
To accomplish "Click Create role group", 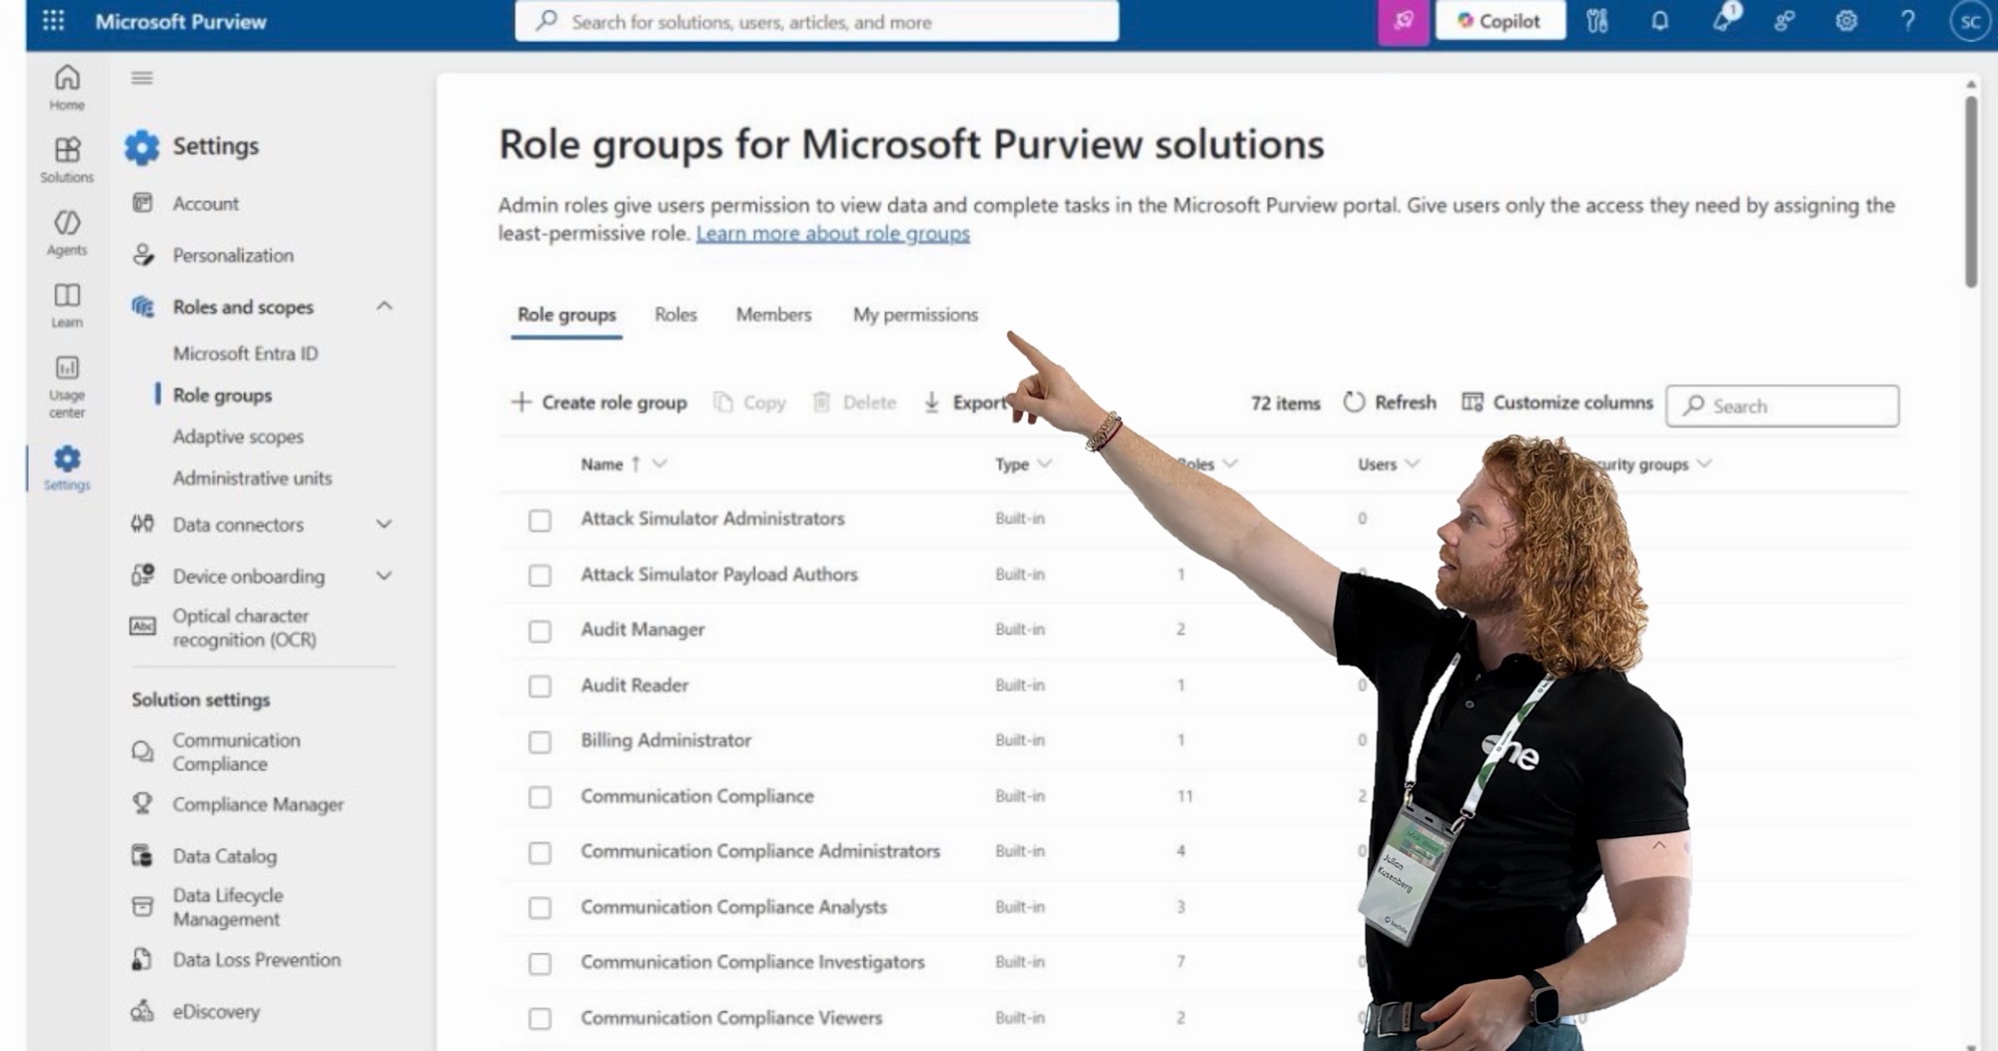I will pyautogui.click(x=599, y=403).
